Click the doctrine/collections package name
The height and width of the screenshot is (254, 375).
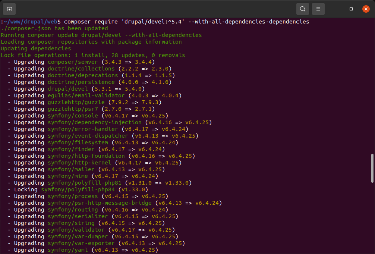tap(81, 69)
